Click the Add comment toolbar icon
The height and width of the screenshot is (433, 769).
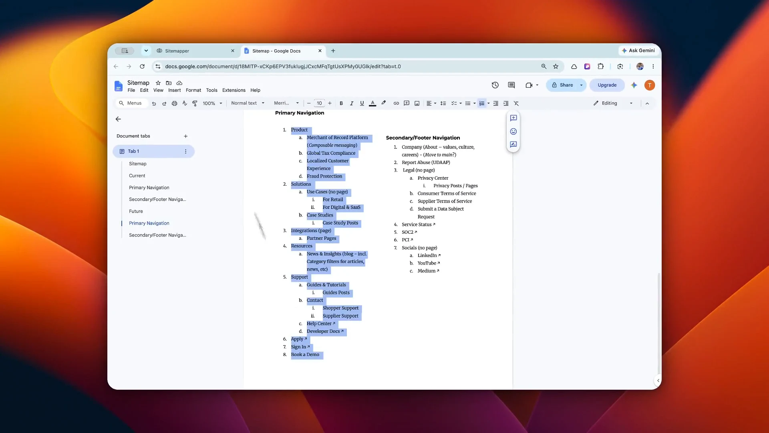click(407, 103)
